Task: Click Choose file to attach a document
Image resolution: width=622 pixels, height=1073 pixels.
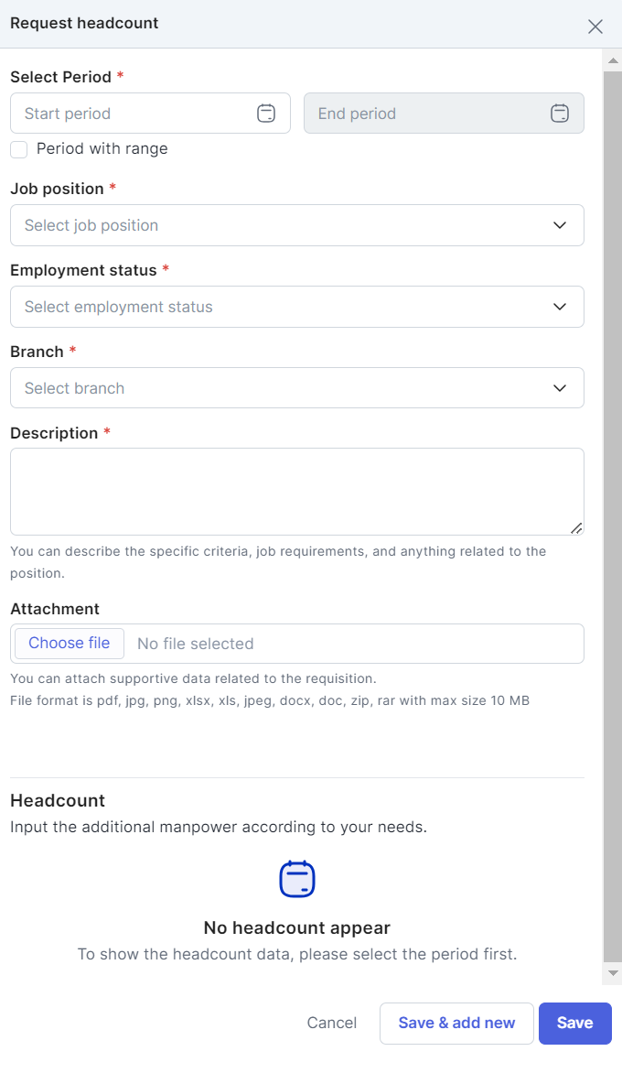Action: (x=68, y=643)
